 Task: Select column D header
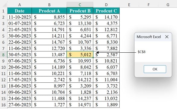point(106,5)
